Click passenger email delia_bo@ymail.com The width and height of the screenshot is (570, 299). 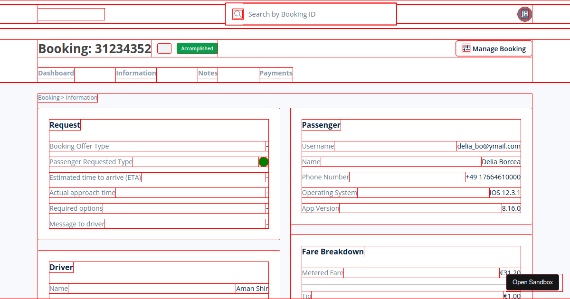(488, 146)
